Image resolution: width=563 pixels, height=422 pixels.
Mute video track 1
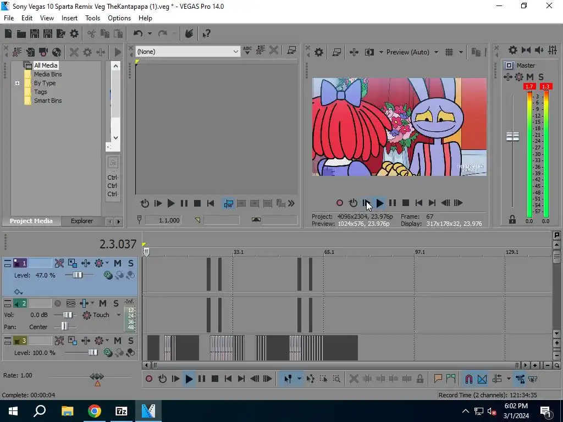(118, 263)
